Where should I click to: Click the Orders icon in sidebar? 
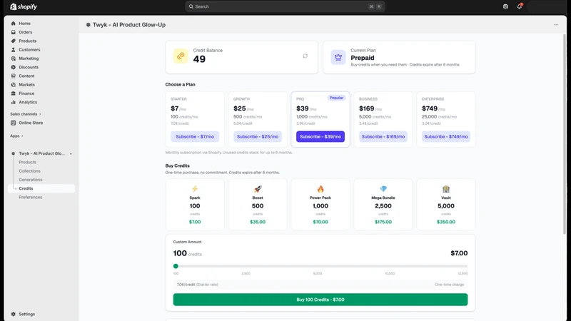tap(14, 32)
